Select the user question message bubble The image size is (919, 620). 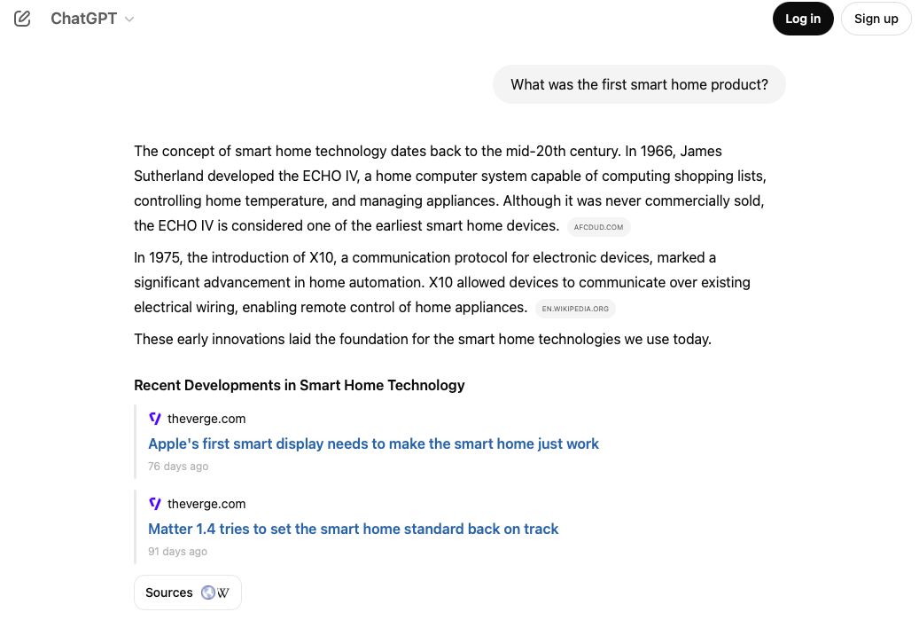(639, 84)
